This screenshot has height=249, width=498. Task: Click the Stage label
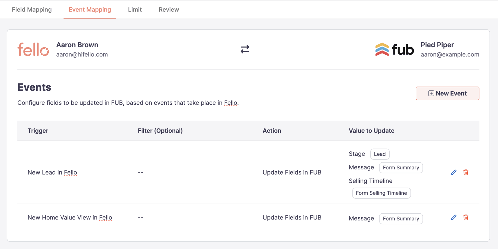coord(357,154)
